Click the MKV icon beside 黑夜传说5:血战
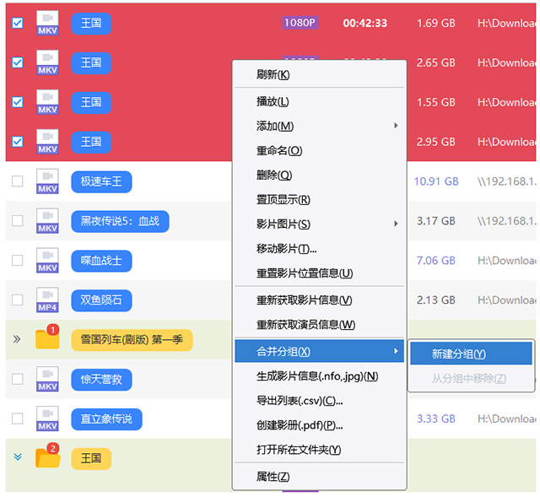The height and width of the screenshot is (497, 540). pos(47,221)
